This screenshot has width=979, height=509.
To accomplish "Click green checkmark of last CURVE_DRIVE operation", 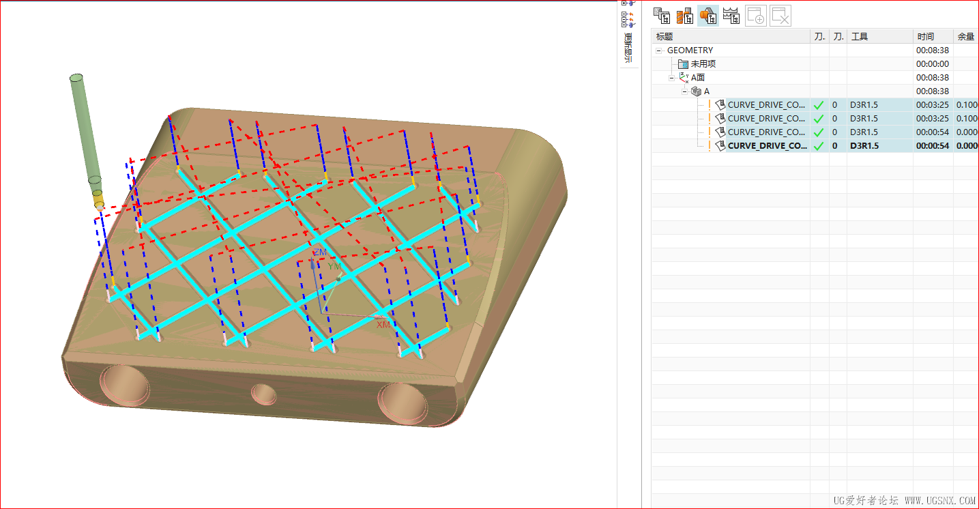I will point(819,145).
